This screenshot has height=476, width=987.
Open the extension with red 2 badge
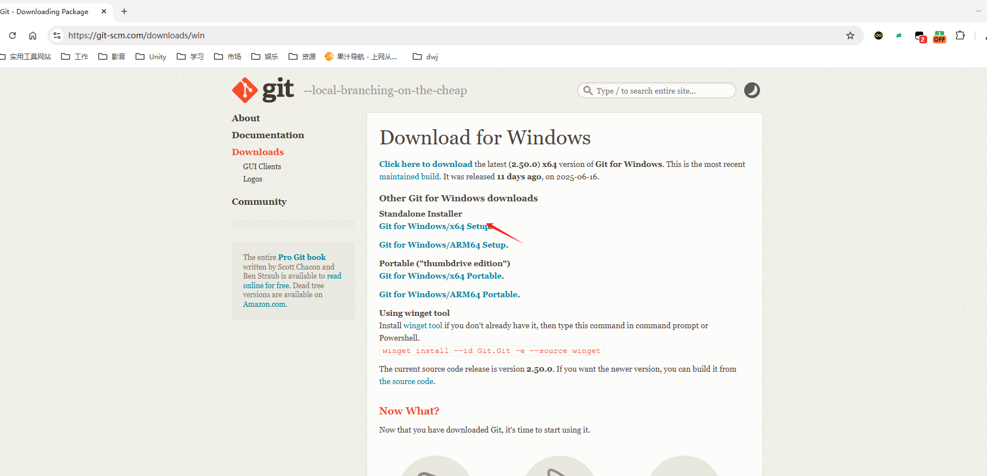coord(920,37)
